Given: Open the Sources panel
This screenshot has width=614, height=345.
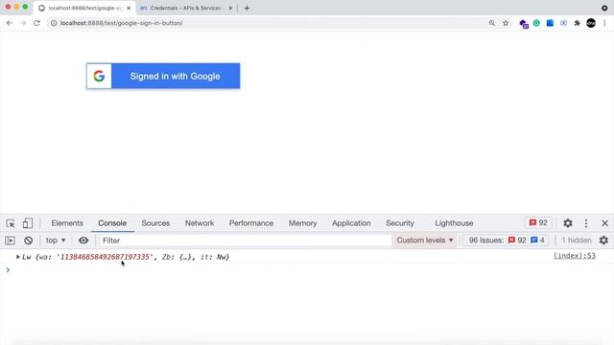Looking at the screenshot, I should click(155, 223).
